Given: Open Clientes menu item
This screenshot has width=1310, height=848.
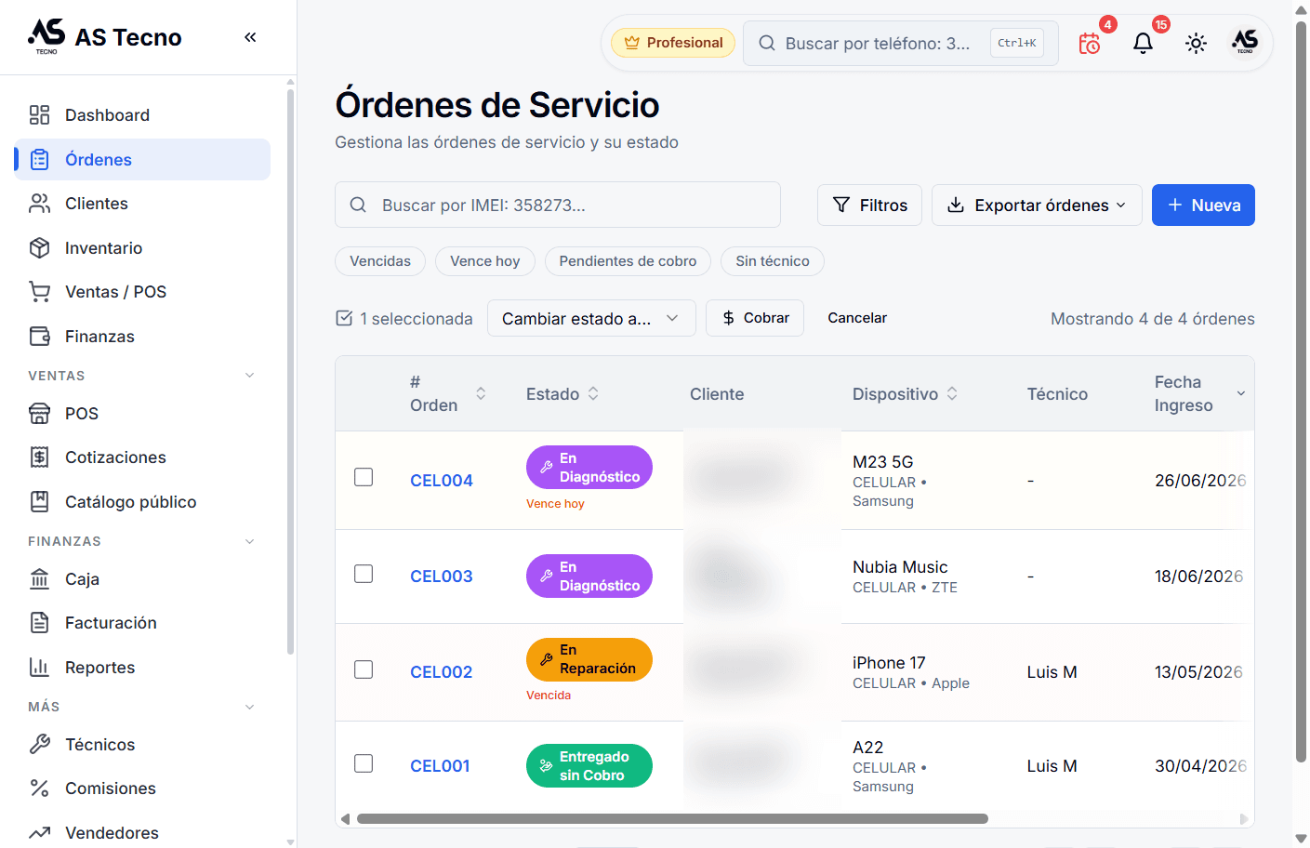Looking at the screenshot, I should [x=142, y=204].
